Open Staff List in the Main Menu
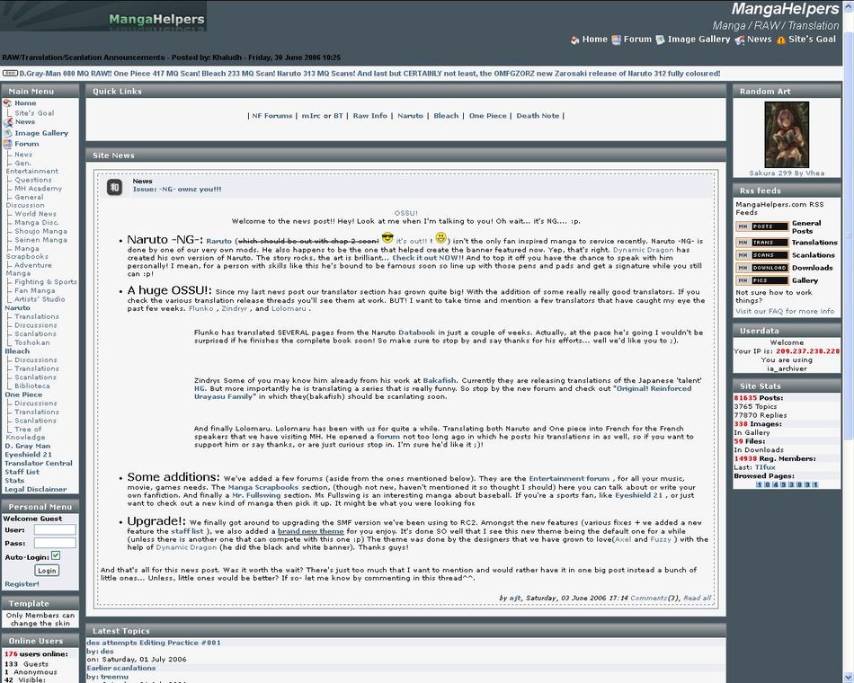854x683 pixels. [x=22, y=472]
